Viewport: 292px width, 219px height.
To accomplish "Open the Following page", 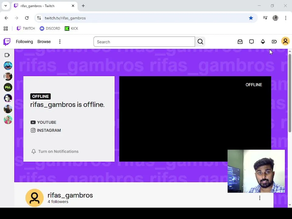I will pyautogui.click(x=24, y=42).
